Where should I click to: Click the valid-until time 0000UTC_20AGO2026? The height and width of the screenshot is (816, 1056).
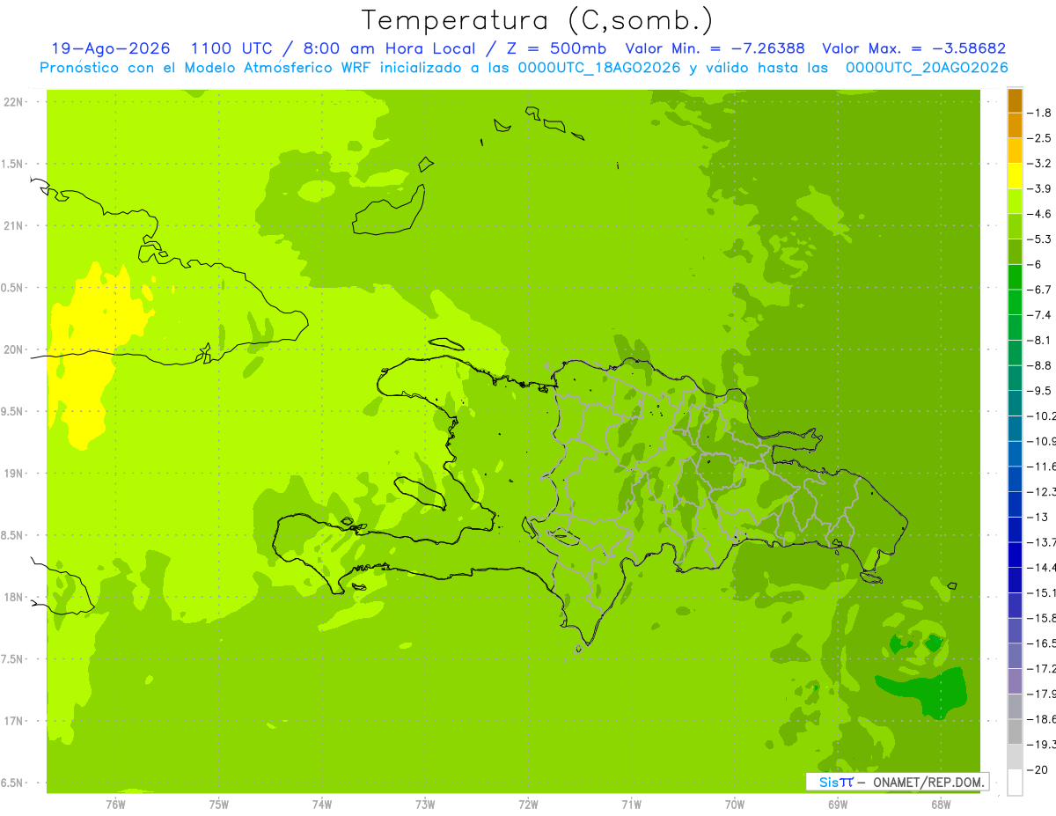click(x=926, y=68)
